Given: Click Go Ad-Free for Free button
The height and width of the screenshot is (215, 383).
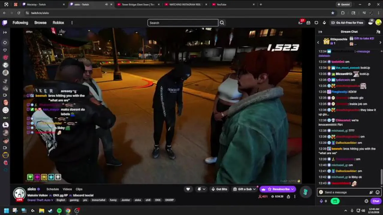Looking at the screenshot, I should coord(347,23).
